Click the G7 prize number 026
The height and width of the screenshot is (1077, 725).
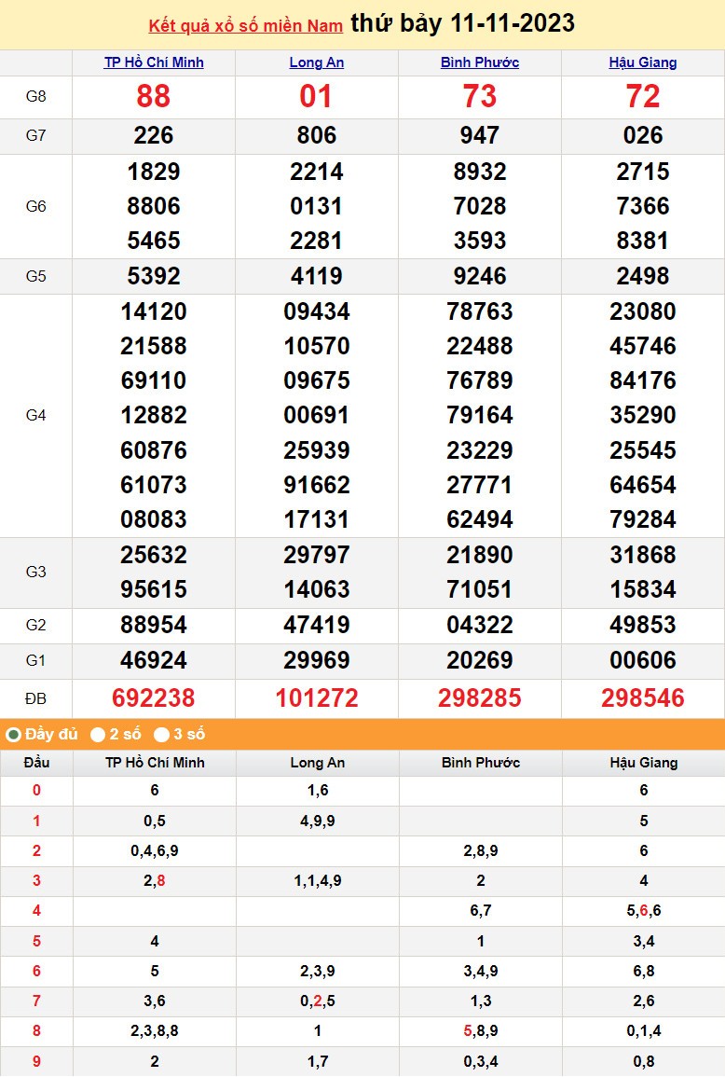coord(643,136)
